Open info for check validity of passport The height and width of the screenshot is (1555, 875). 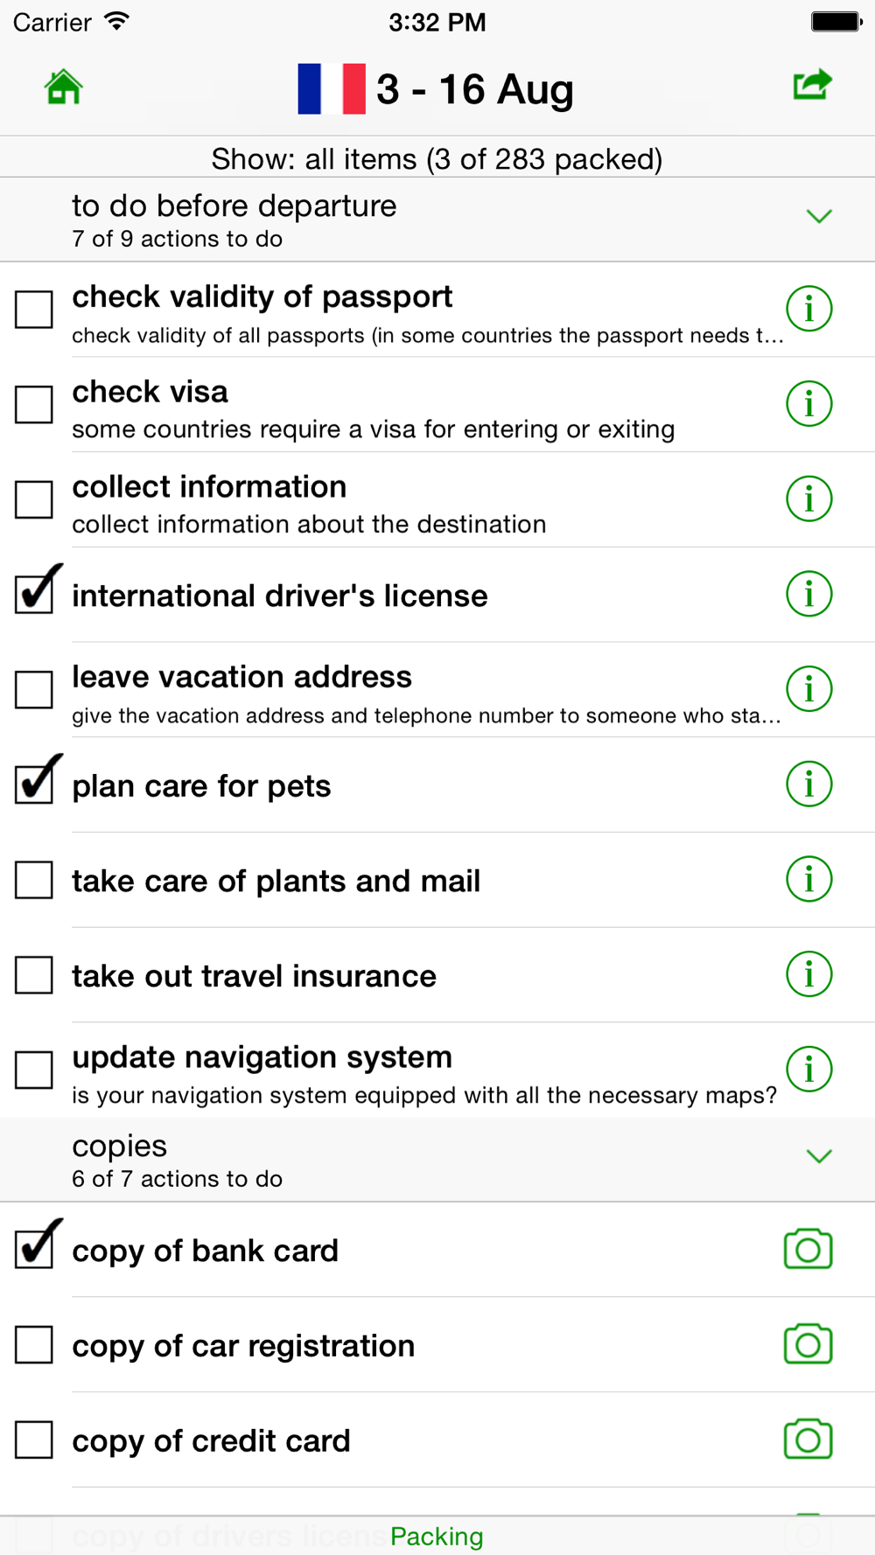(x=808, y=309)
